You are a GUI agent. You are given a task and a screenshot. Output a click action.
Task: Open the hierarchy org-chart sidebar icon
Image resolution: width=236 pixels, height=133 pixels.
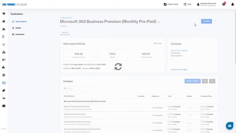[4, 52]
